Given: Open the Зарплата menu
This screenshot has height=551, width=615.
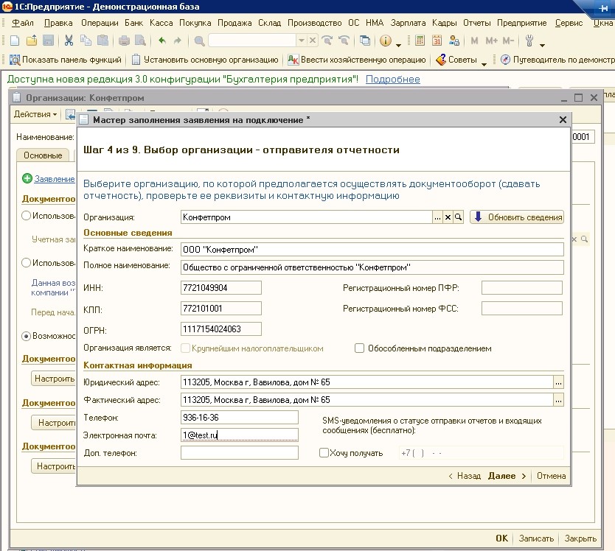Looking at the screenshot, I should click(x=408, y=23).
